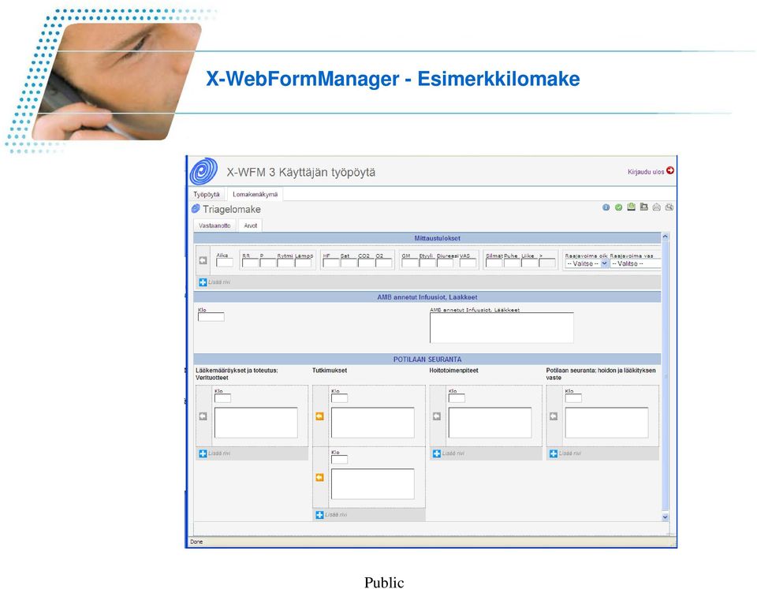The image size is (757, 589).
Task: Focus the GM input field
Action: 410,263
